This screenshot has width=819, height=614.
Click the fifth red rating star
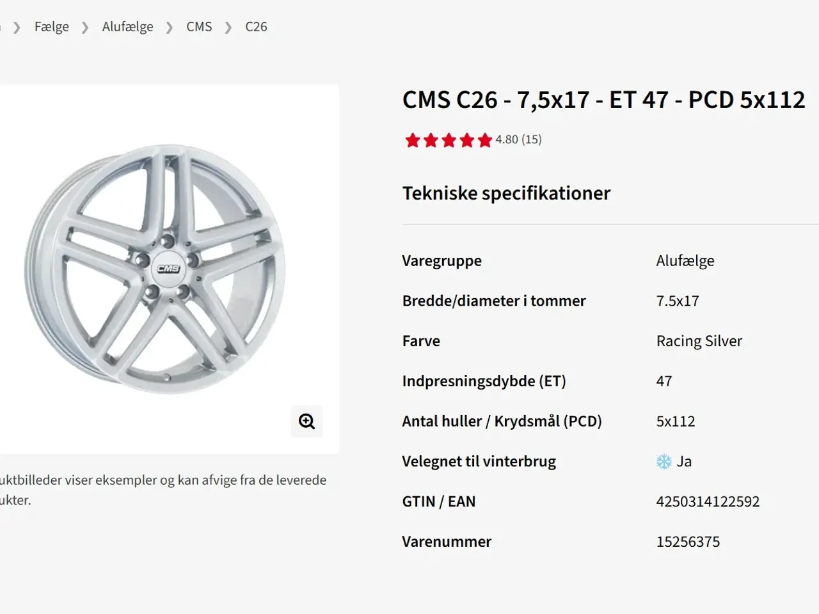[x=485, y=140]
